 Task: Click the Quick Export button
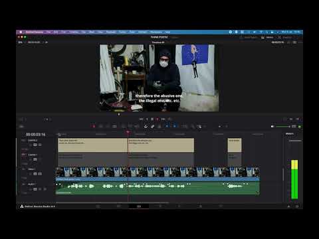click(249, 37)
